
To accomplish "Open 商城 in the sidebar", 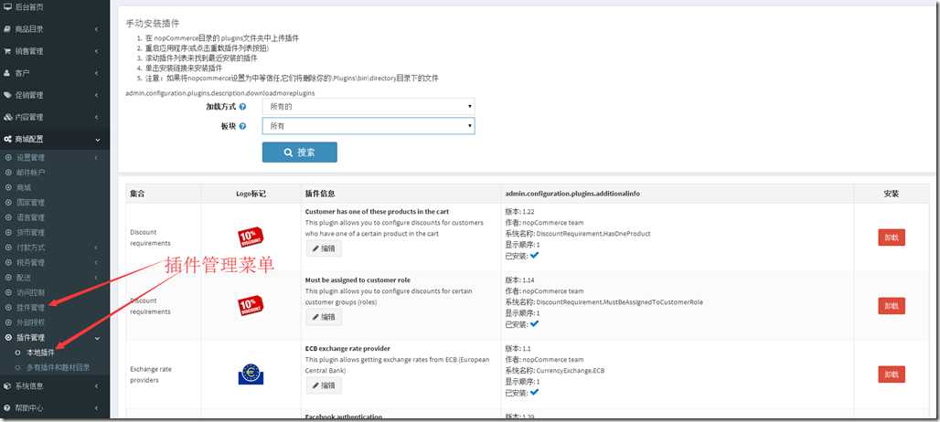I will pyautogui.click(x=24, y=187).
